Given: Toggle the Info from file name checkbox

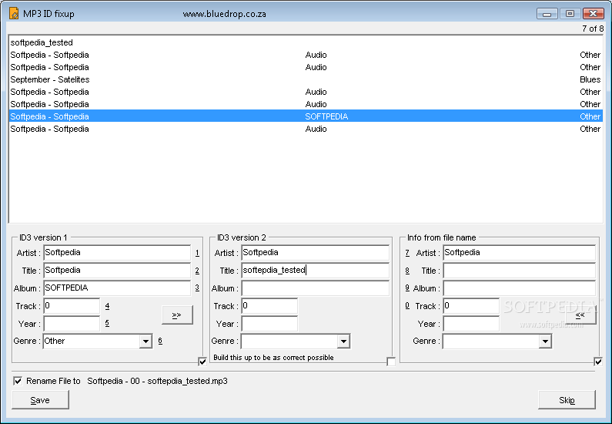Looking at the screenshot, I should click(x=598, y=362).
